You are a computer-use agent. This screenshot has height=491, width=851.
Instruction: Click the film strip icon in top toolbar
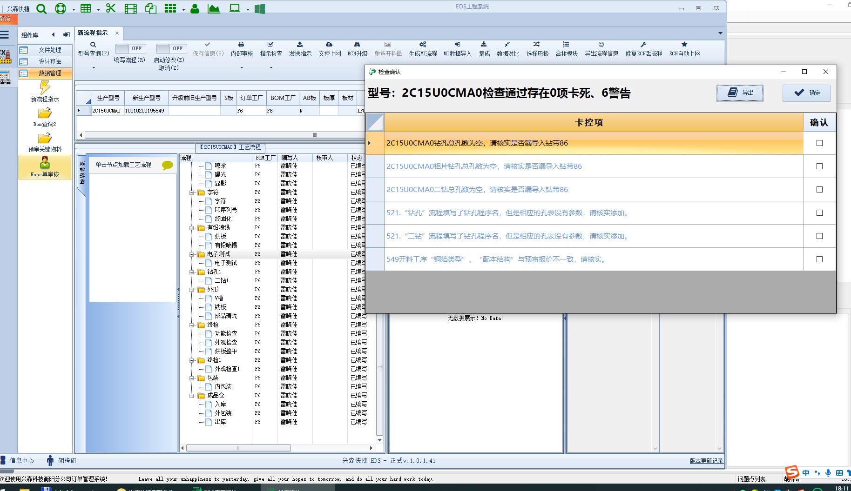(131, 8)
